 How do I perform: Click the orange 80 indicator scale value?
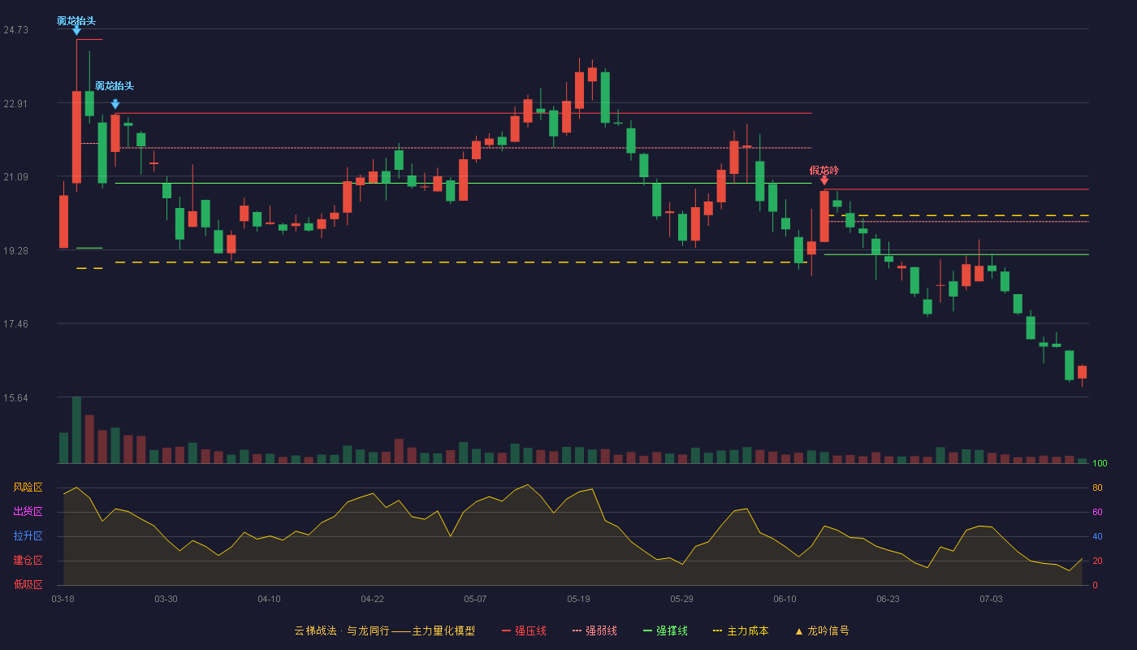click(1097, 487)
